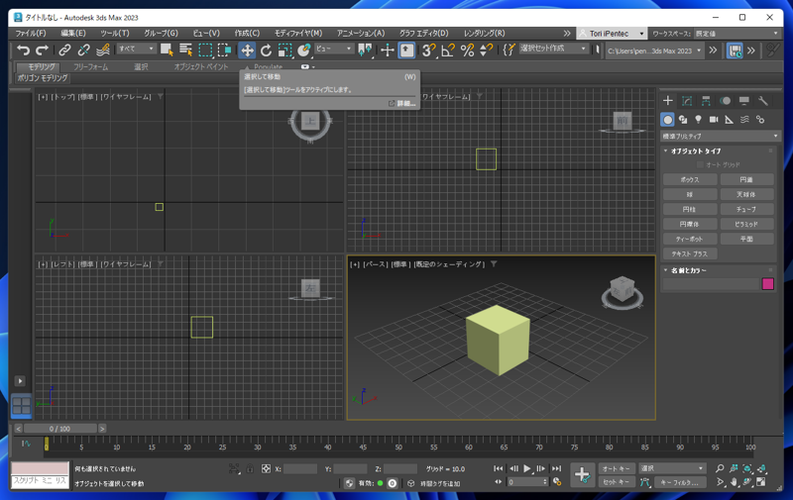Open the selection filter 'すべて' dropdown
This screenshot has width=793, height=500.
point(136,49)
